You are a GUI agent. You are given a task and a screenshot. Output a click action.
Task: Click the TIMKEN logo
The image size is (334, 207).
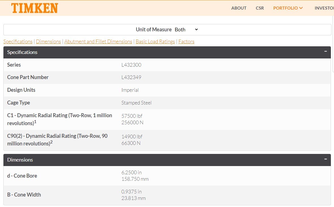(x=35, y=8)
